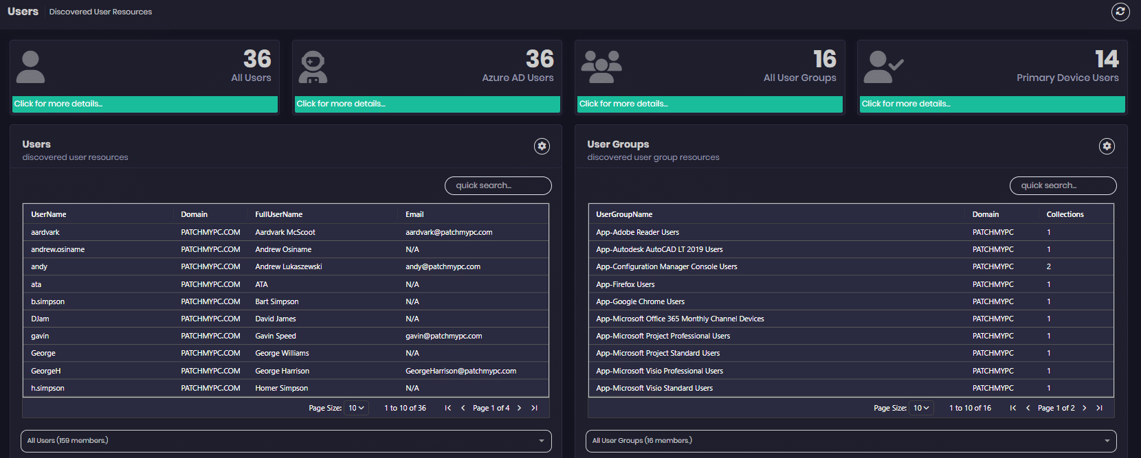Focus the Users panel quick search field
1141x458 pixels.
click(498, 185)
